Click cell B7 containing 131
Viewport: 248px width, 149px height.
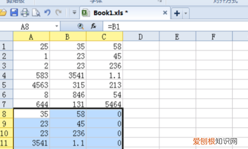(68, 104)
